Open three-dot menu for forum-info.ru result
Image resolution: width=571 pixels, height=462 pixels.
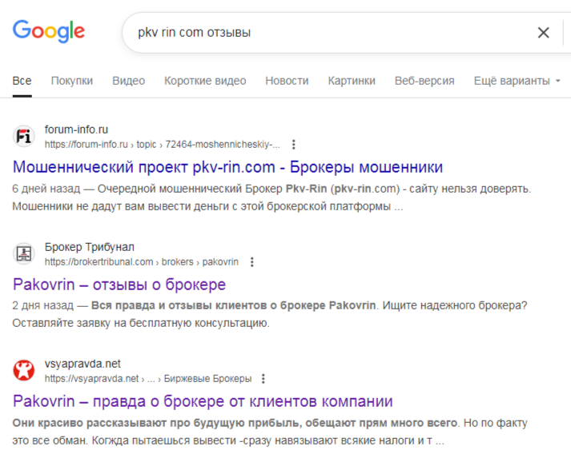[294, 145]
